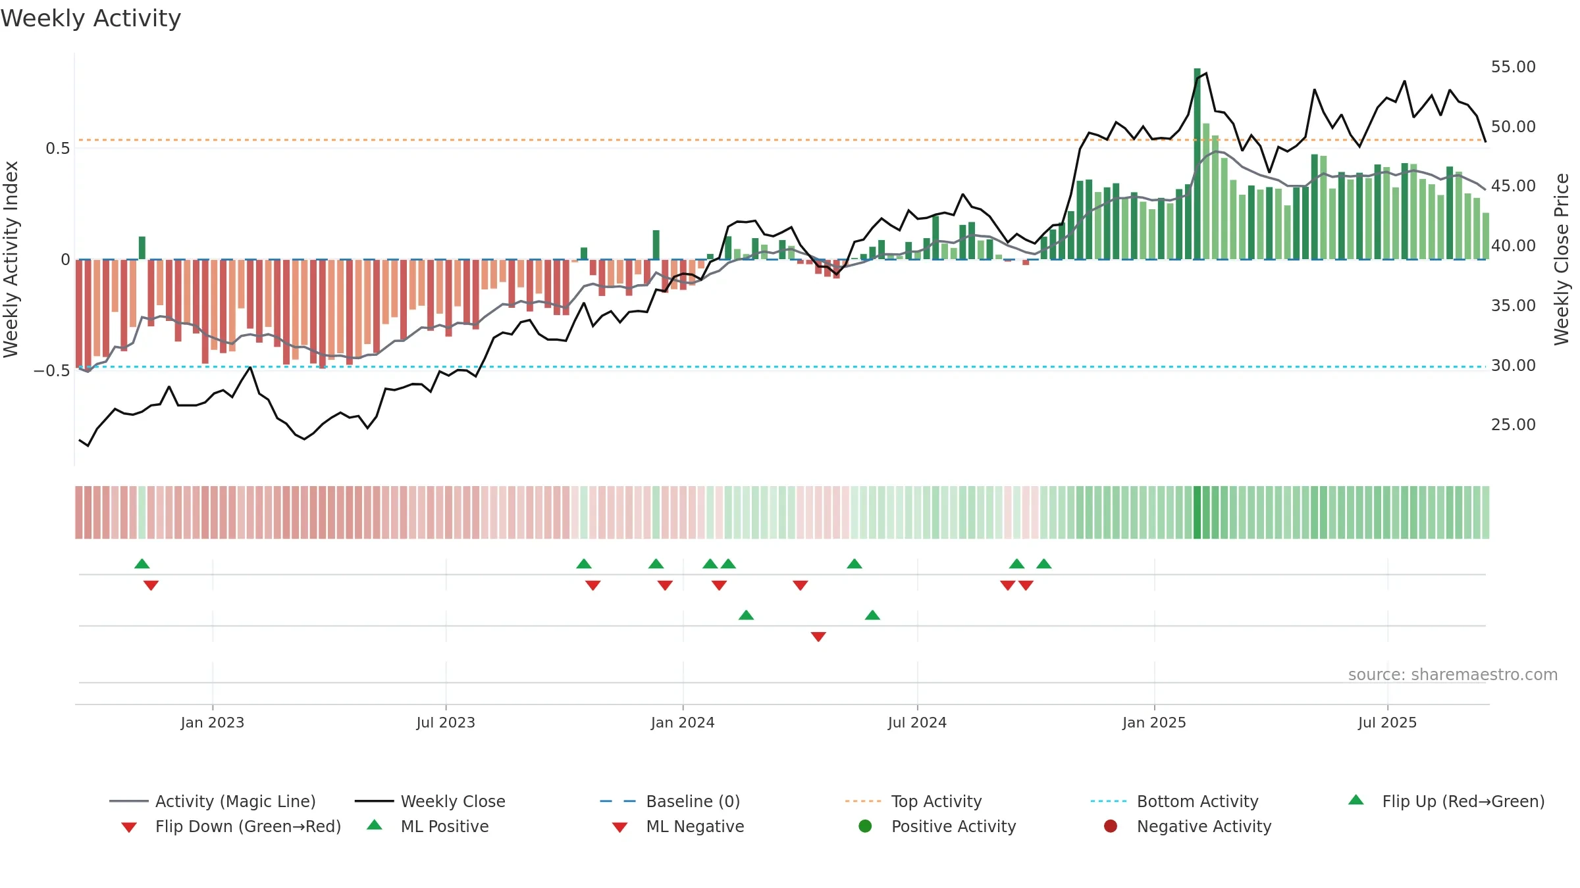Toggle the Activity (Magic Line) legend entry
Viewport: 1580px width, 888px height.
[x=213, y=801]
